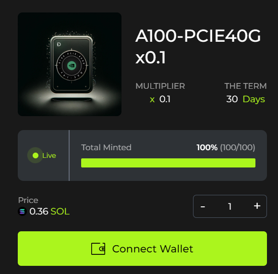Click the green Live status dot
Image resolution: width=278 pixels, height=274 pixels.
click(36, 155)
